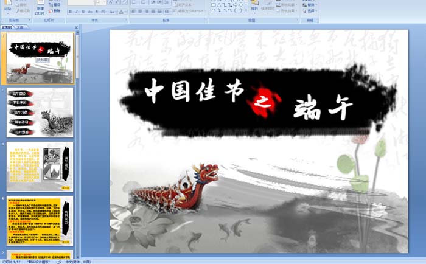Viewport: 426px width, 264px height.
Task: Click spell check icon in status bar
Action: pos(58,262)
